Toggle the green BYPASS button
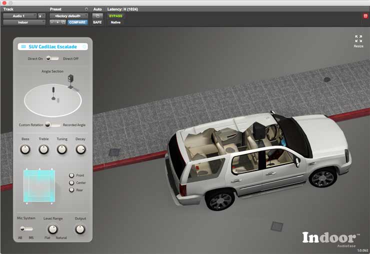 coord(115,16)
